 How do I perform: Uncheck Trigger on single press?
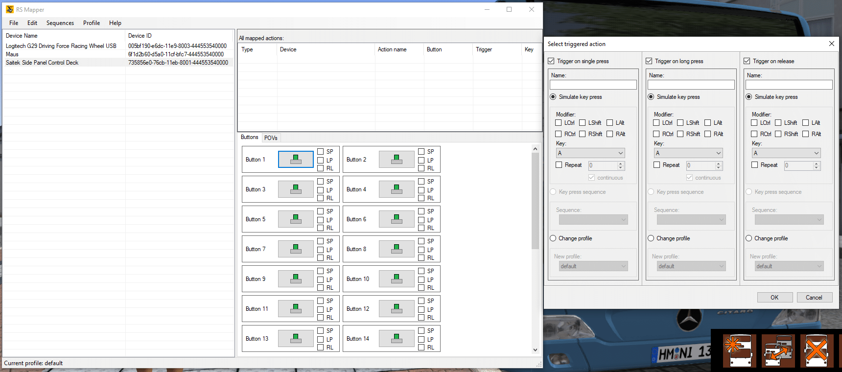click(x=551, y=61)
